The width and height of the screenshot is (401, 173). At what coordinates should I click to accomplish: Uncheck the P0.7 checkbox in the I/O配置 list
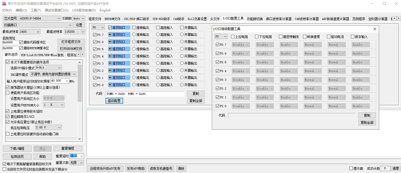[x=95, y=35]
